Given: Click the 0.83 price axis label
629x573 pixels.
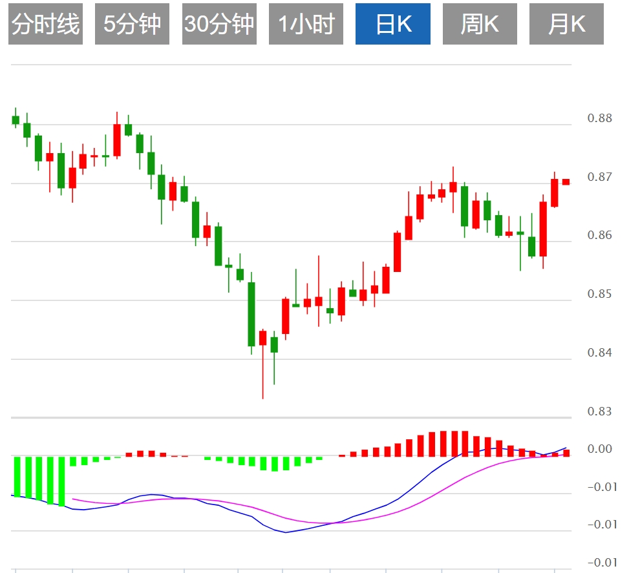Looking at the screenshot, I should coord(599,412).
